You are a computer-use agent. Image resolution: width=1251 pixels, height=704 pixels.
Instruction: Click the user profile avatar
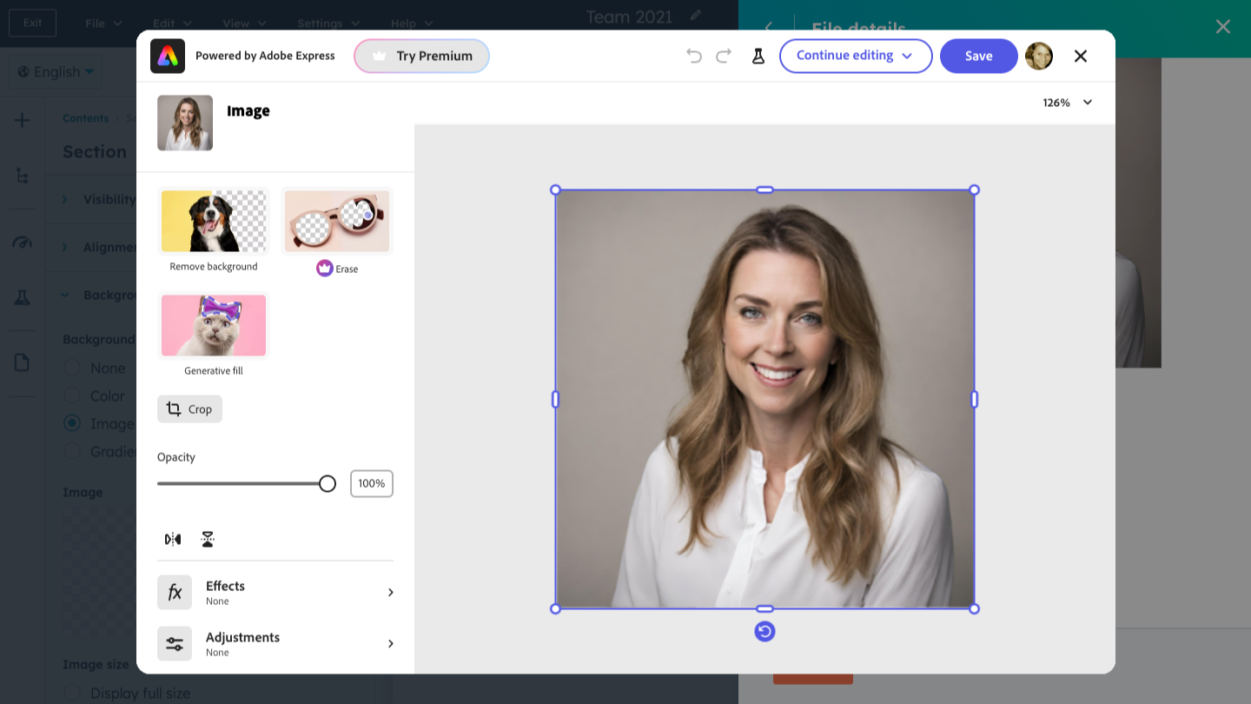tap(1039, 56)
